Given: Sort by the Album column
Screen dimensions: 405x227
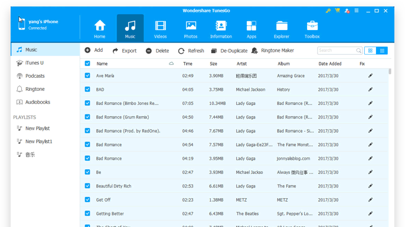Looking at the screenshot, I should click(283, 64).
